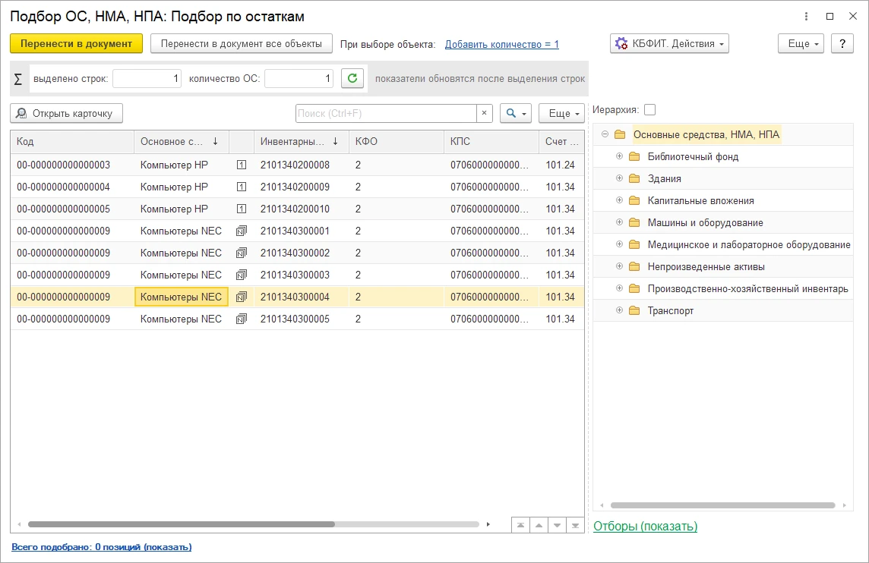Screen dimensions: 869x563
Task: Jump to the last row using scroll-to-bottom arrow
Action: [x=575, y=525]
